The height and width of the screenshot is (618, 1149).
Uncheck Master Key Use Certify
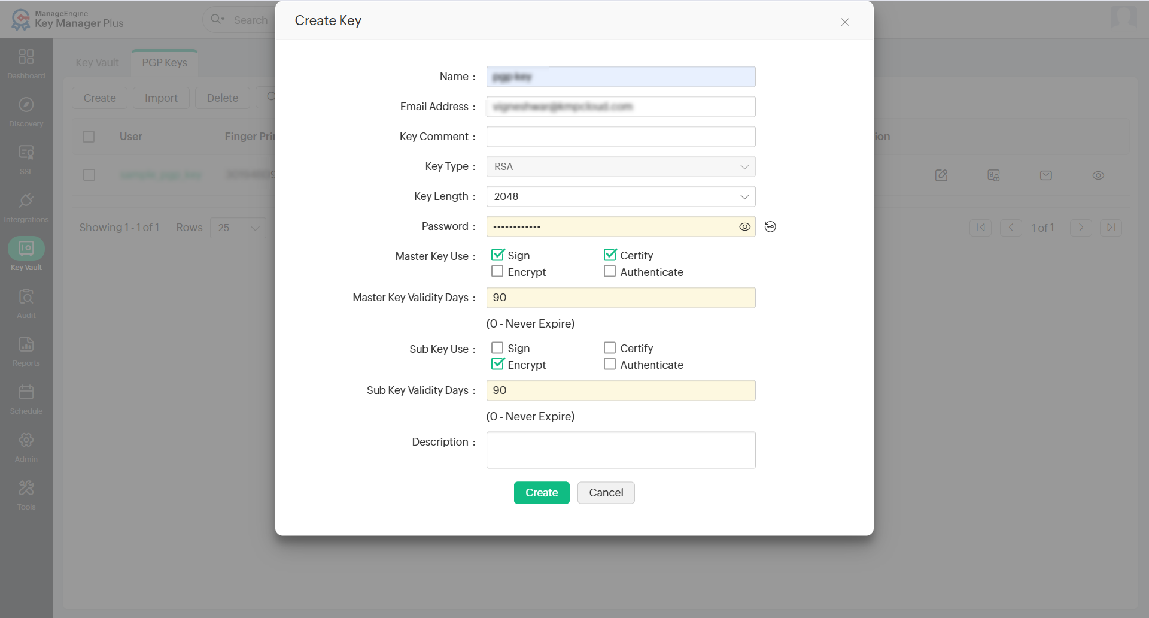click(610, 255)
